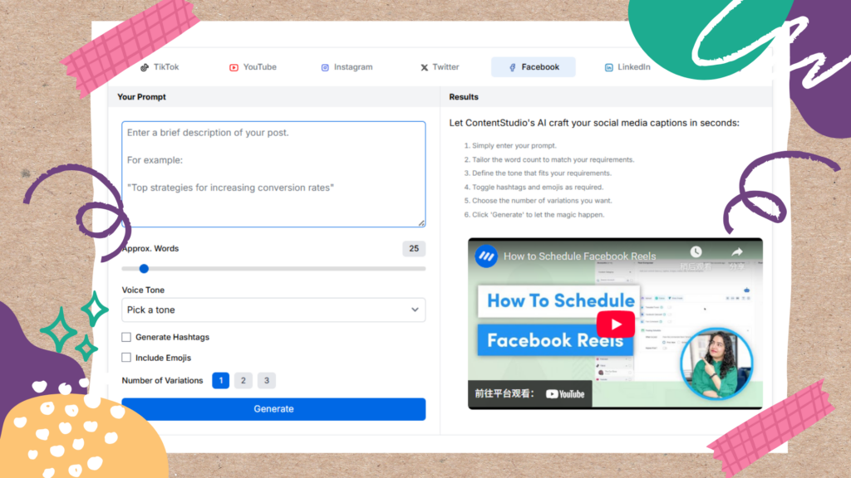
Task: Open the Pick a tone dropdown
Action: click(273, 310)
